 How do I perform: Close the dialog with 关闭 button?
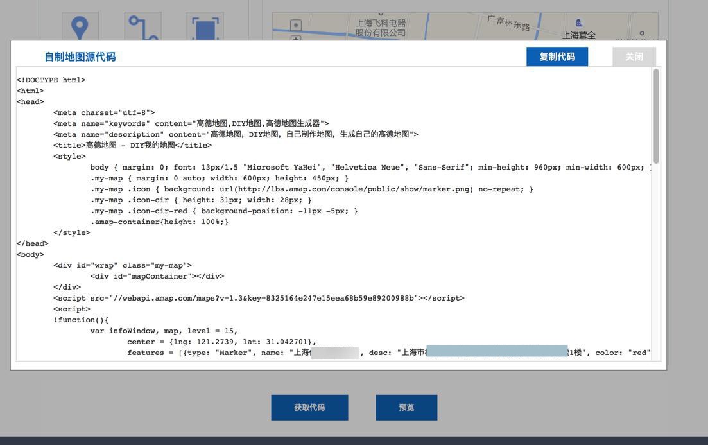pos(634,57)
